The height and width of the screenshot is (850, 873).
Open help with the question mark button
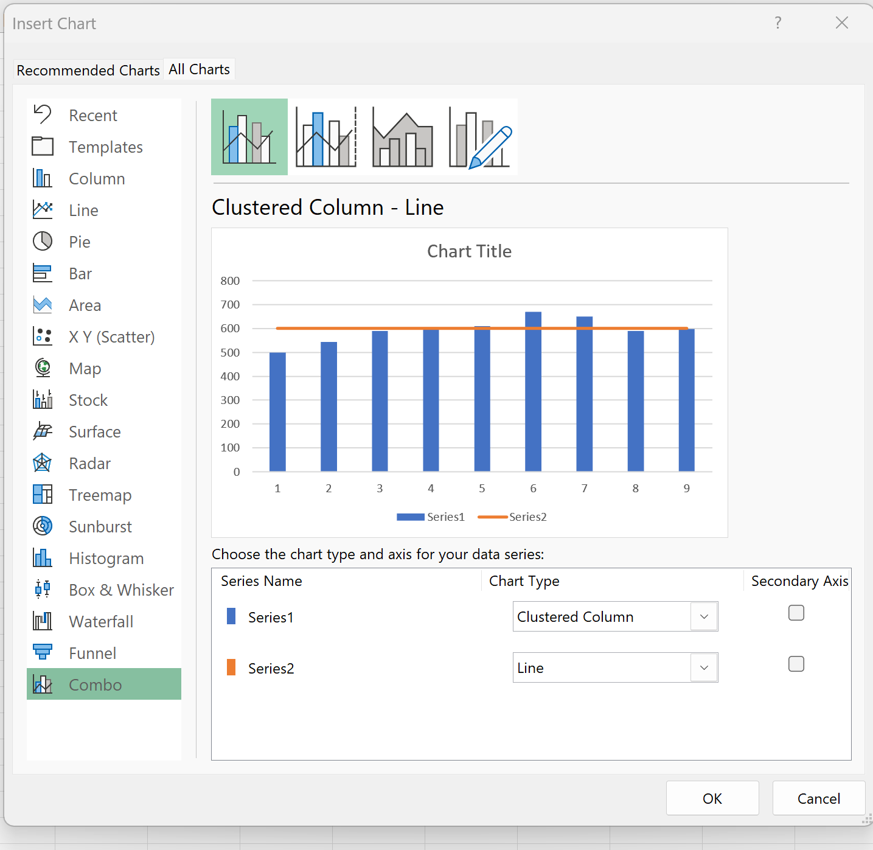[x=777, y=23]
